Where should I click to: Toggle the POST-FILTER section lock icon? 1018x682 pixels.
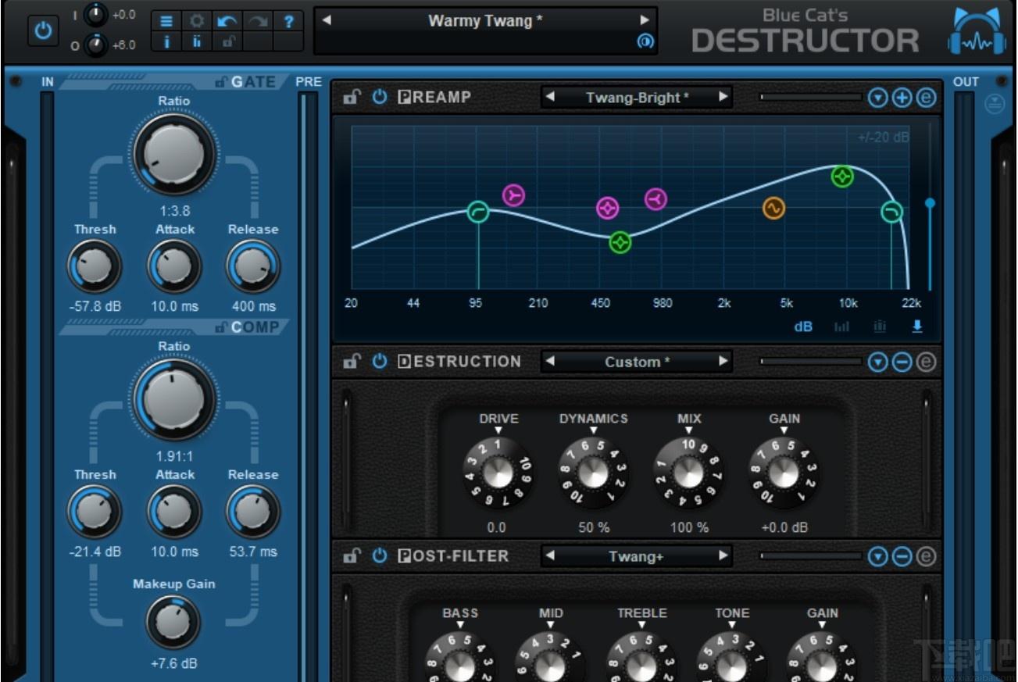click(x=352, y=556)
